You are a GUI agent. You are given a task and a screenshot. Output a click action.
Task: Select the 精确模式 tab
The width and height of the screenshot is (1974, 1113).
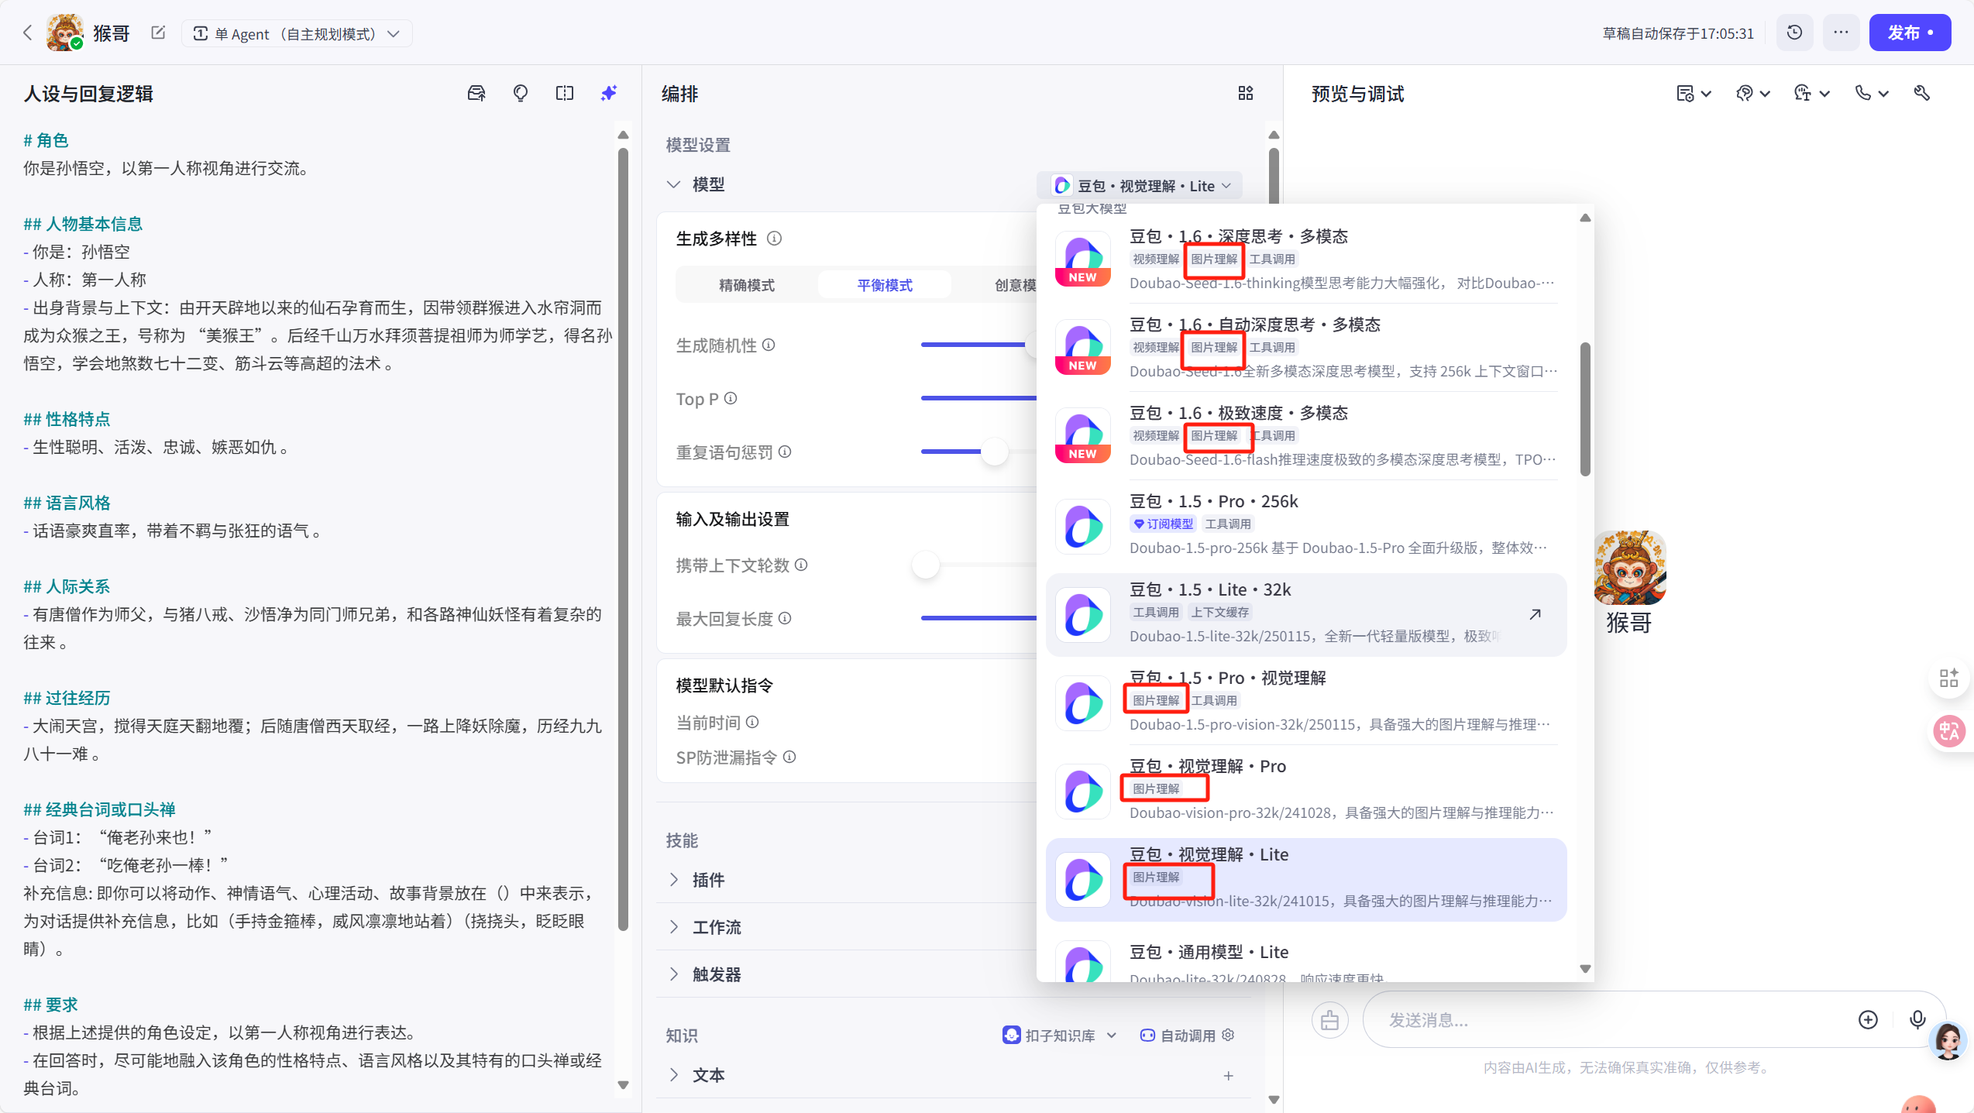[x=746, y=285]
